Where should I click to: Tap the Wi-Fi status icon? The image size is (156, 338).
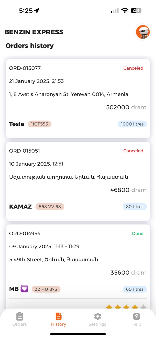tap(125, 11)
